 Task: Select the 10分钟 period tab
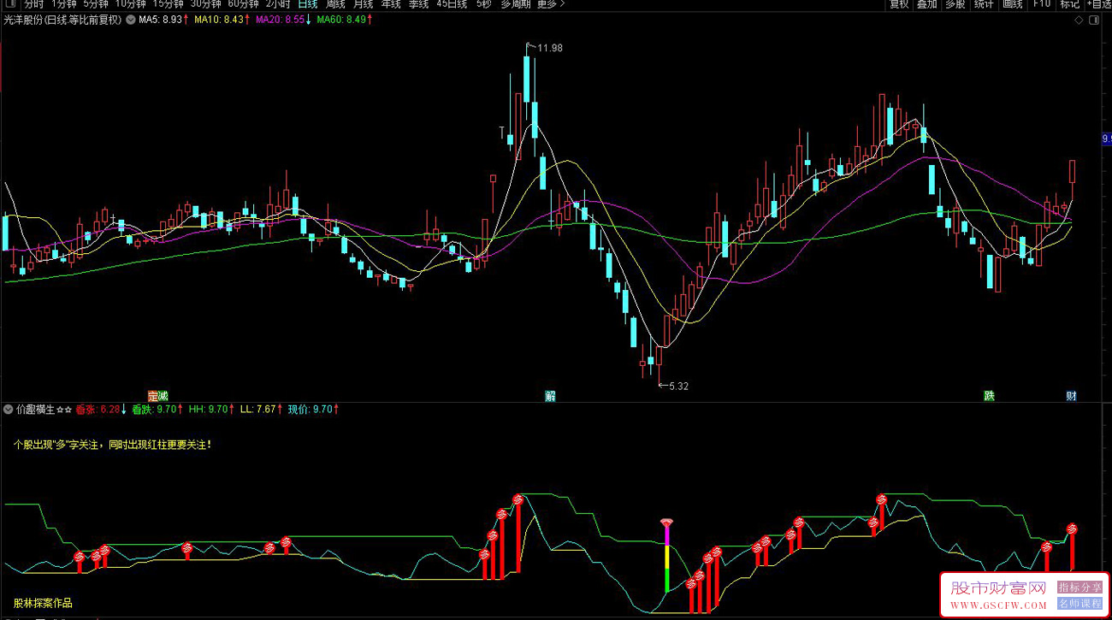pyautogui.click(x=131, y=4)
